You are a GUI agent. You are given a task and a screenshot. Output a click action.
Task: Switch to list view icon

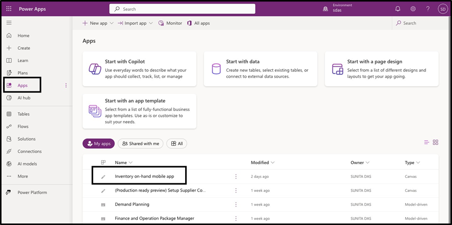point(427,142)
